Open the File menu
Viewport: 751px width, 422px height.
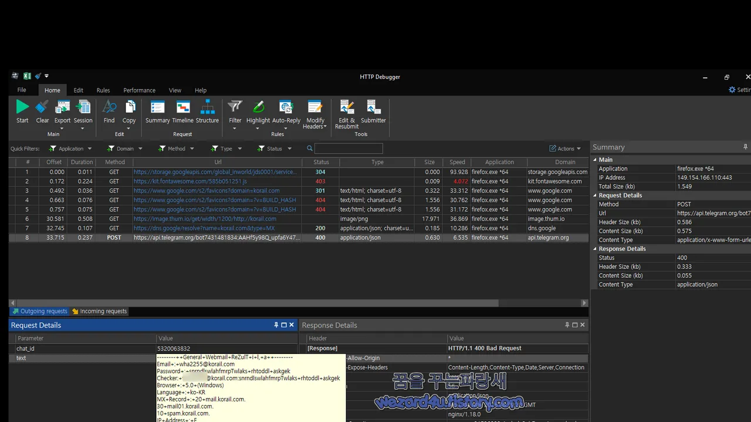coord(22,90)
